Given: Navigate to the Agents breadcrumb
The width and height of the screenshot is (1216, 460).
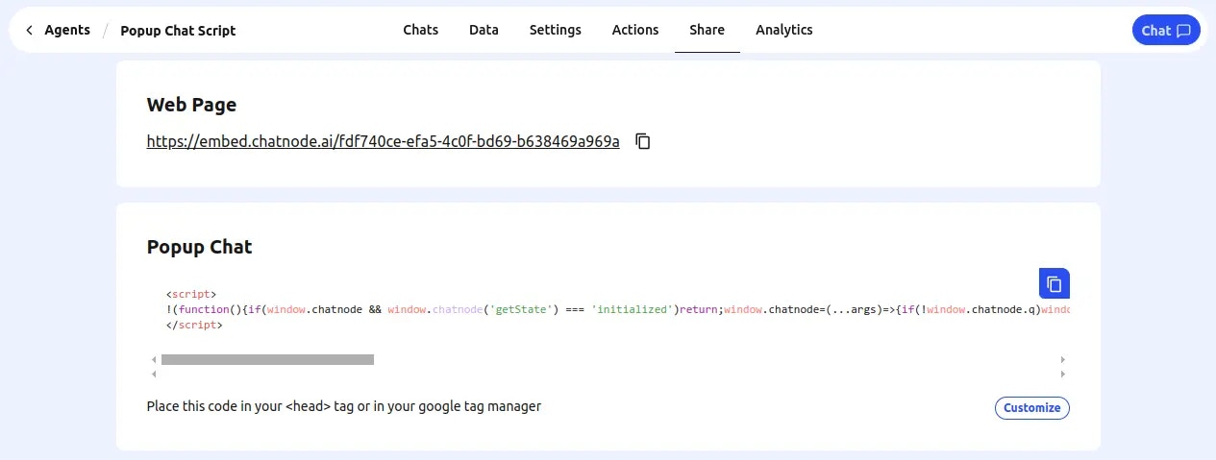Looking at the screenshot, I should tap(67, 30).
